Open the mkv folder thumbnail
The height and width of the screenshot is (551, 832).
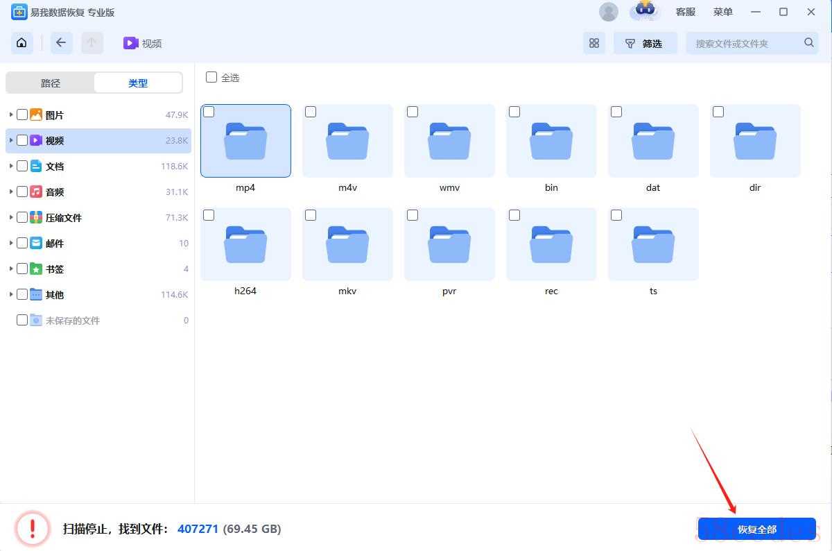347,244
